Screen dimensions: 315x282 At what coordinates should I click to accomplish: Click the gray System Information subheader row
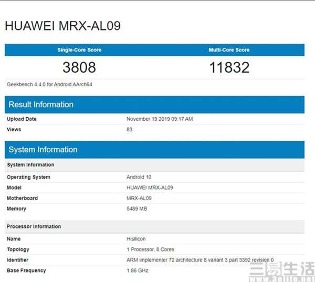coord(154,165)
